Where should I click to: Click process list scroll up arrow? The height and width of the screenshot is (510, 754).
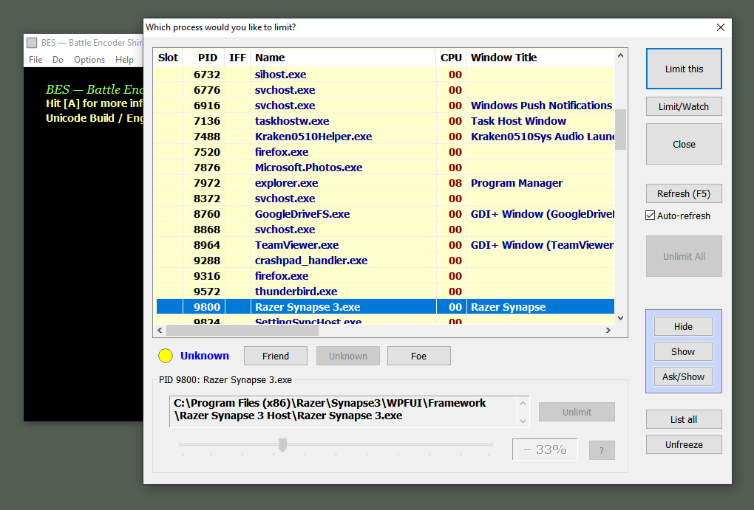coord(620,55)
